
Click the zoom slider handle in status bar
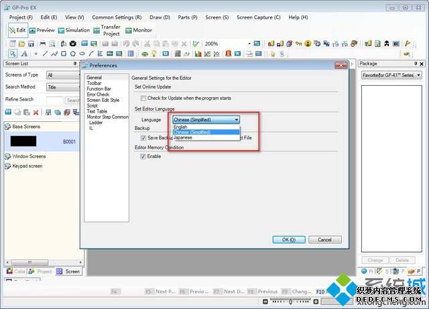click(290, 302)
